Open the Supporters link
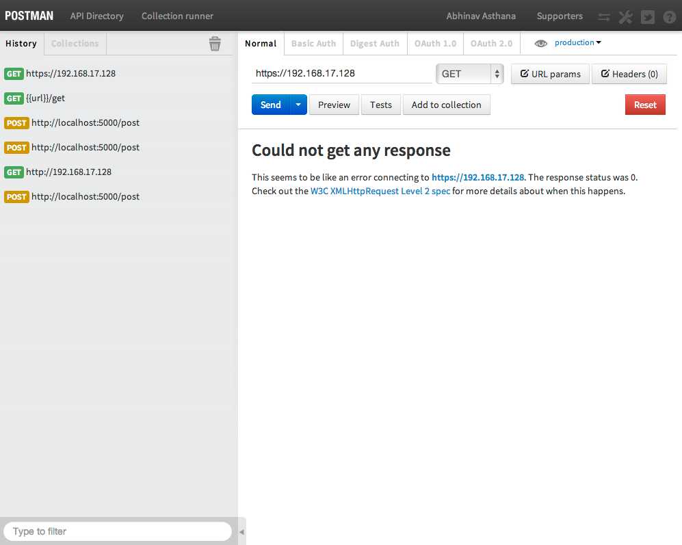682x545 pixels. coord(560,16)
